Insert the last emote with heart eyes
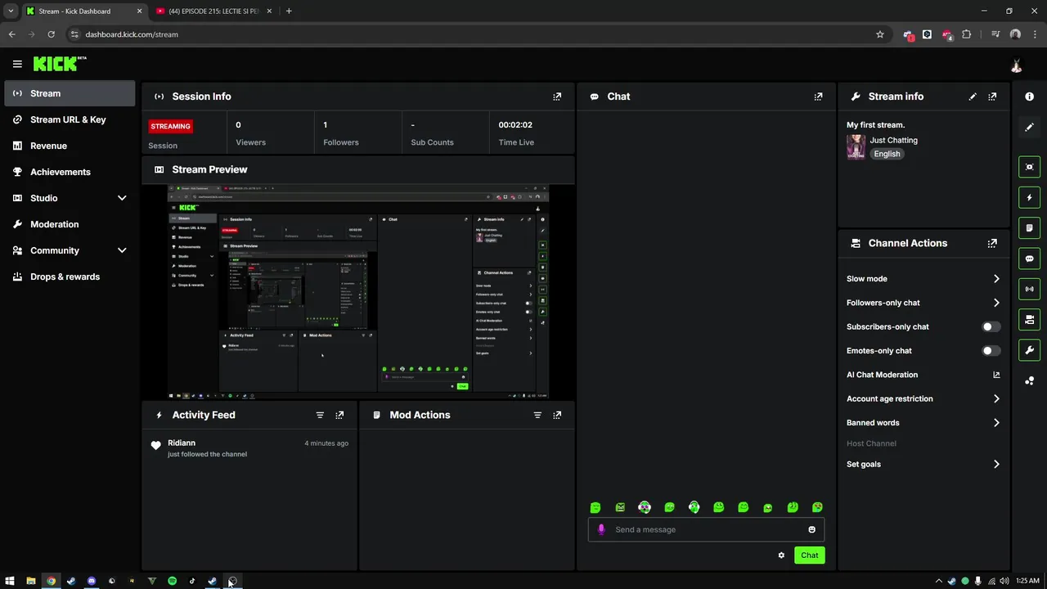1047x589 pixels. (x=817, y=507)
